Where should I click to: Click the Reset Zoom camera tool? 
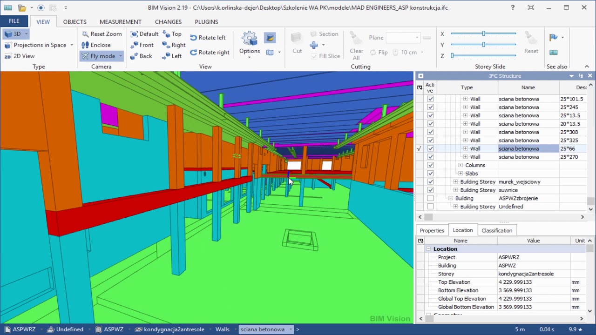click(x=102, y=34)
